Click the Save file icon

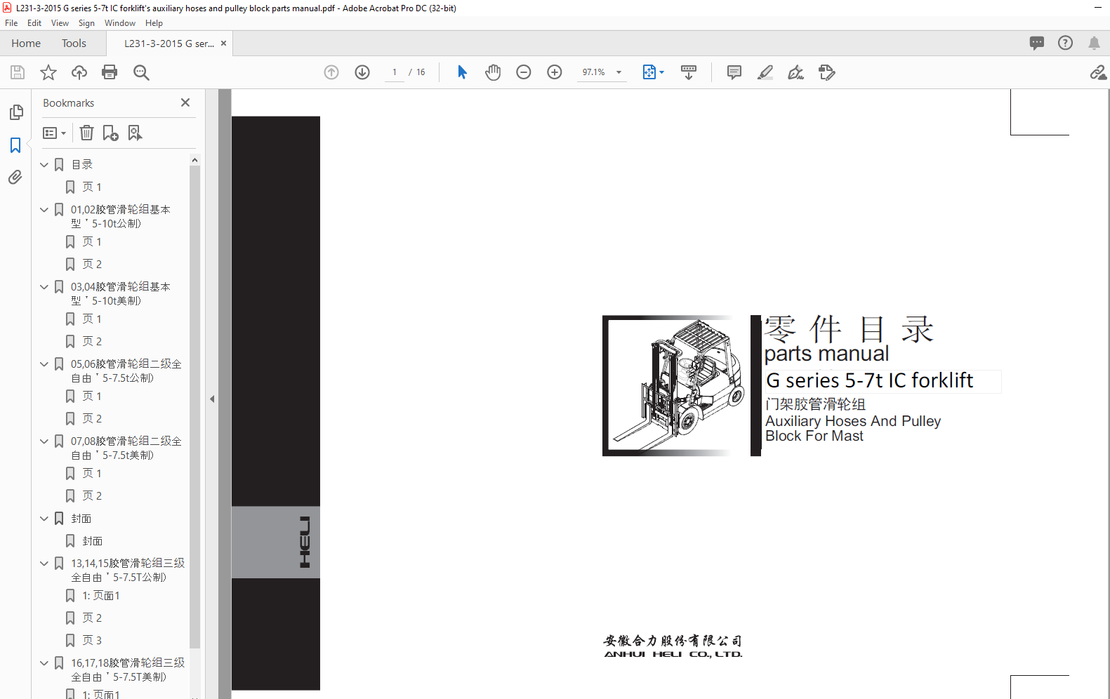click(18, 72)
